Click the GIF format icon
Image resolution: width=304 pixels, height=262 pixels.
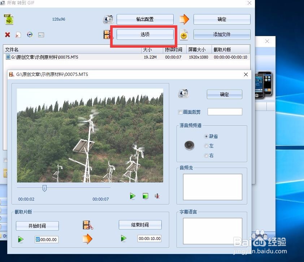pos(9,19)
